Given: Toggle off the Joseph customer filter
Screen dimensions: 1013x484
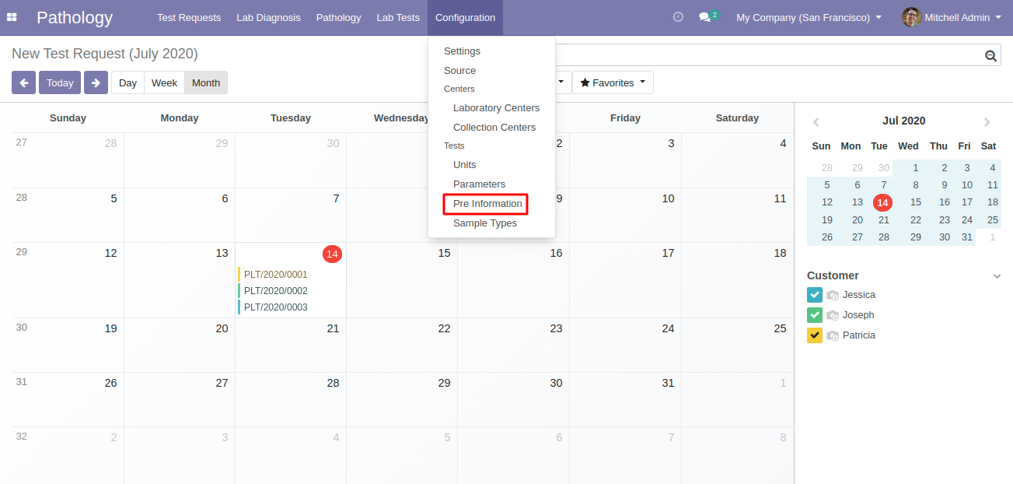Looking at the screenshot, I should coord(814,314).
